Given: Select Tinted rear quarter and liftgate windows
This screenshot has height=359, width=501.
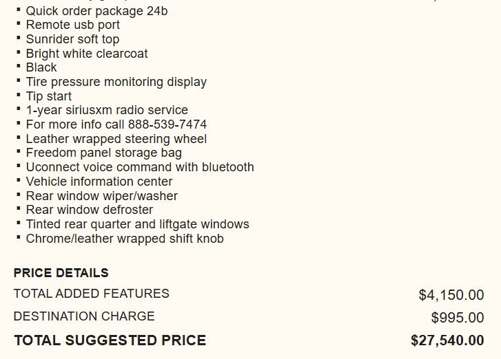Looking at the screenshot, I should tap(137, 224).
